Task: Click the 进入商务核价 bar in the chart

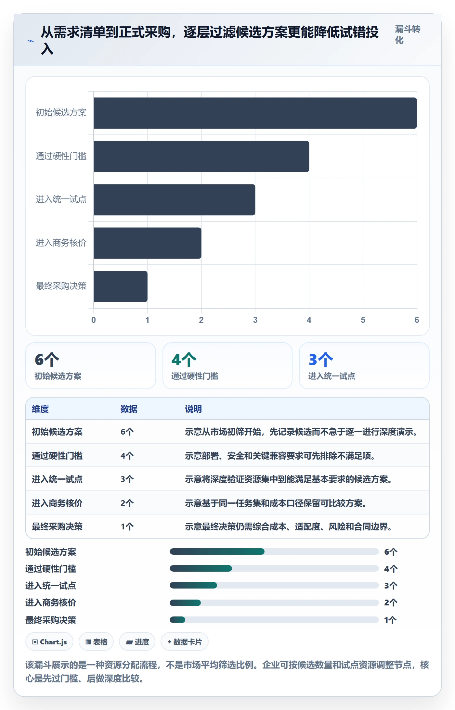Action: tap(147, 243)
